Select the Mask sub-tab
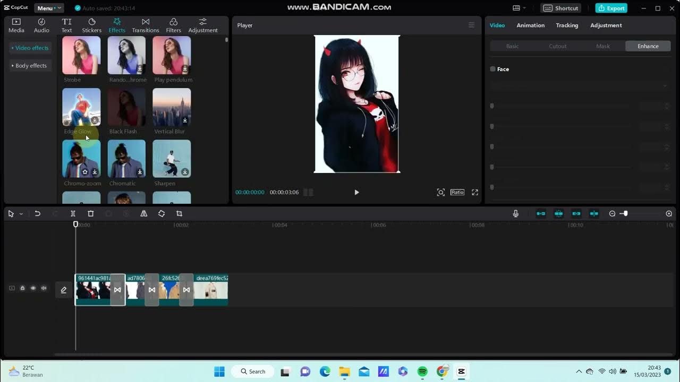Image resolution: width=680 pixels, height=382 pixels. [x=603, y=46]
